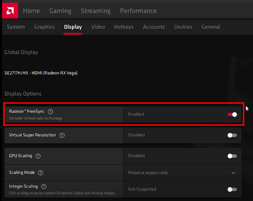
Task: Click the GPU scaling must be turned ON note
Action: point(63,193)
